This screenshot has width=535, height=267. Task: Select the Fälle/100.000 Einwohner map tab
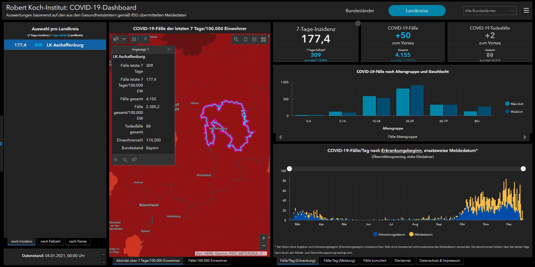208,261
